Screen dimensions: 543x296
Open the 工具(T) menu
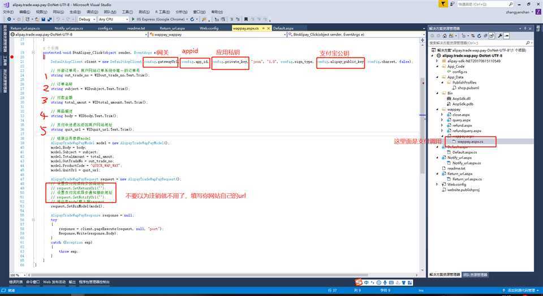(x=127, y=12)
